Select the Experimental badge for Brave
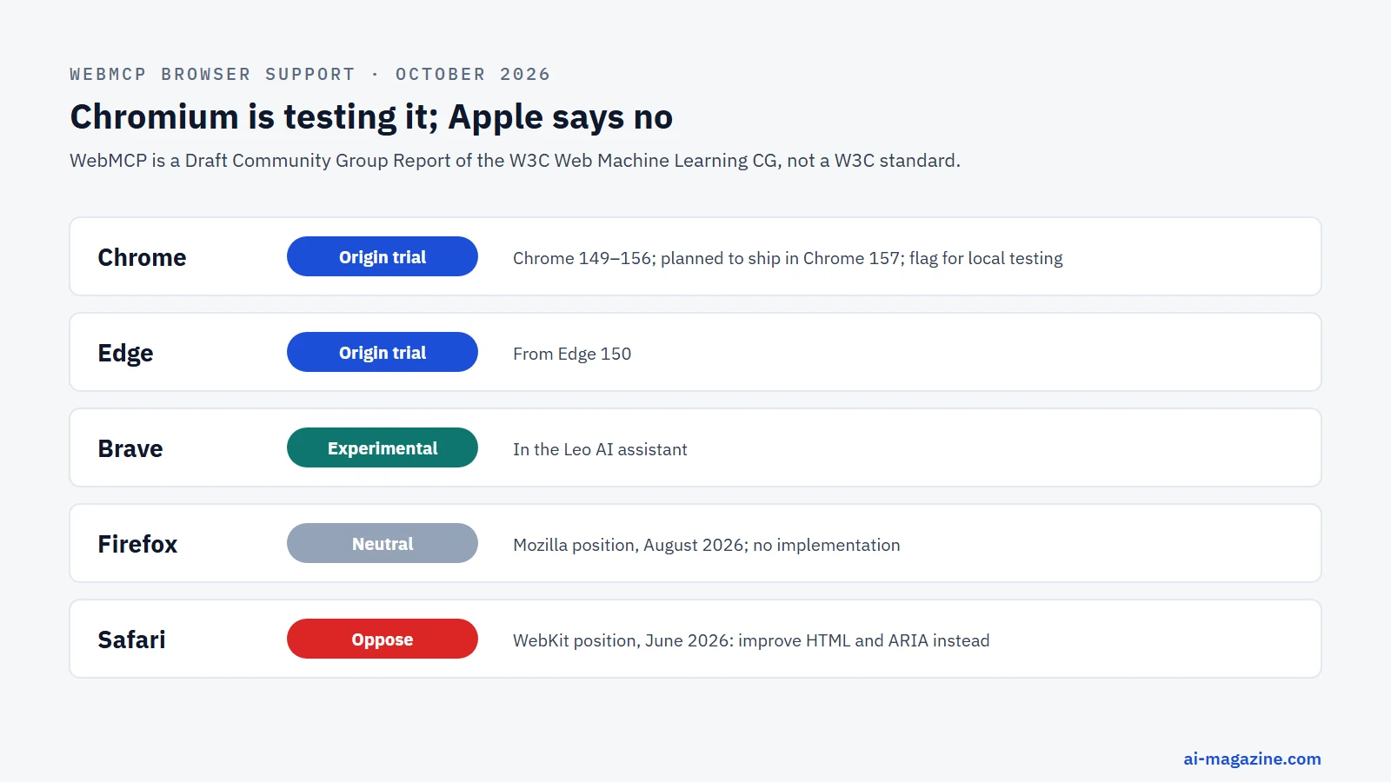Screen dimensions: 1391x782 tap(383, 447)
